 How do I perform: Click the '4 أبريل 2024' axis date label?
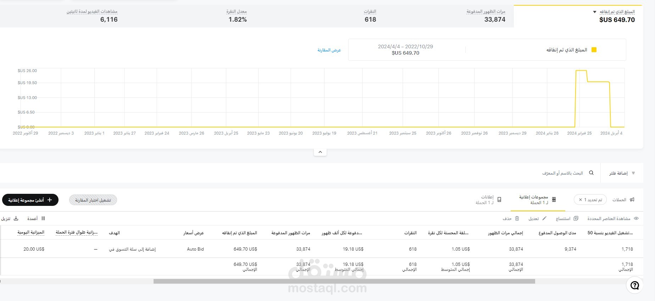[611, 133]
